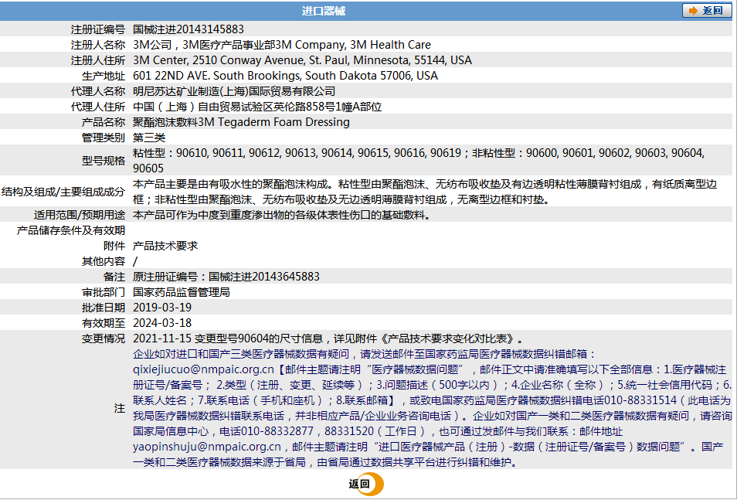Click the 注册人住所 label
The height and width of the screenshot is (500, 737).
coord(98,60)
